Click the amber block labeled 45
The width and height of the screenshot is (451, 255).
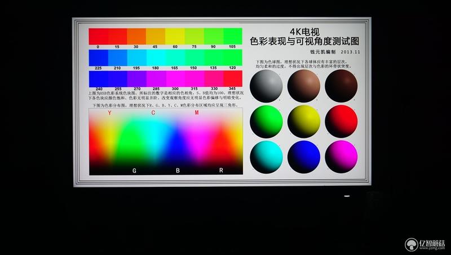tap(156, 36)
